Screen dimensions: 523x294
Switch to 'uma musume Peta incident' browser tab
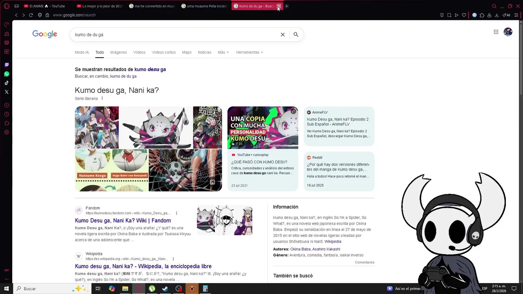click(x=204, y=6)
